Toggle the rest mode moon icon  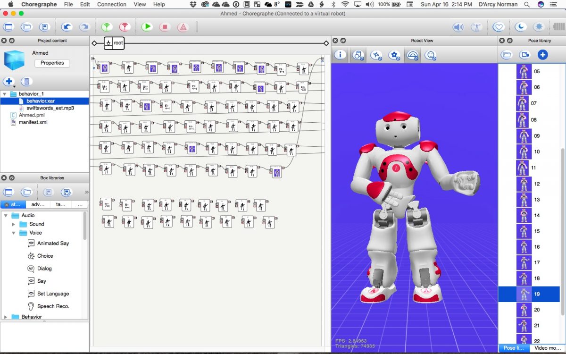(x=520, y=27)
